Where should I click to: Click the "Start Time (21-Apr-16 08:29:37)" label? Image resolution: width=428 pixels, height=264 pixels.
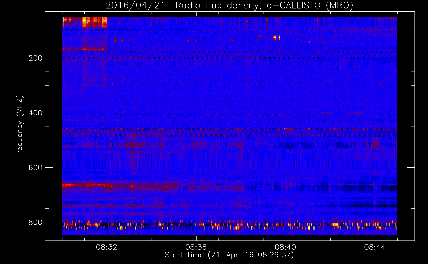pyautogui.click(x=229, y=255)
